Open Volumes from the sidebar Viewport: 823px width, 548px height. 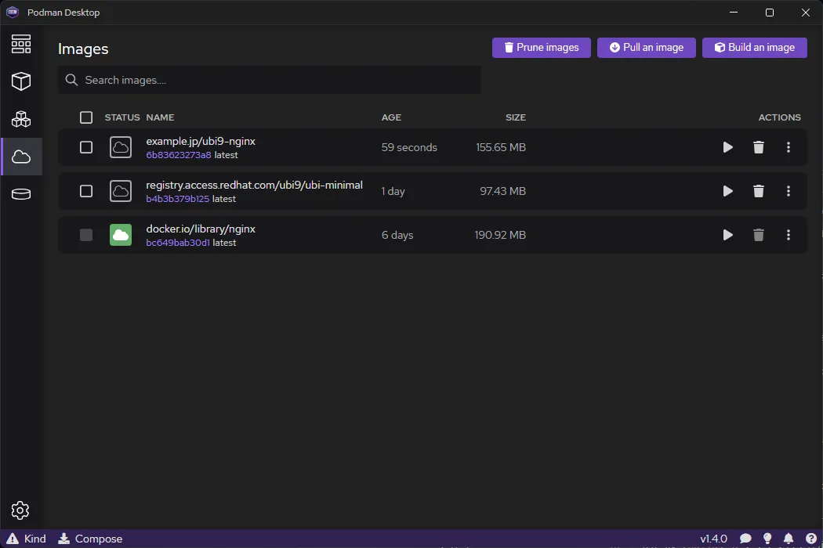click(21, 194)
